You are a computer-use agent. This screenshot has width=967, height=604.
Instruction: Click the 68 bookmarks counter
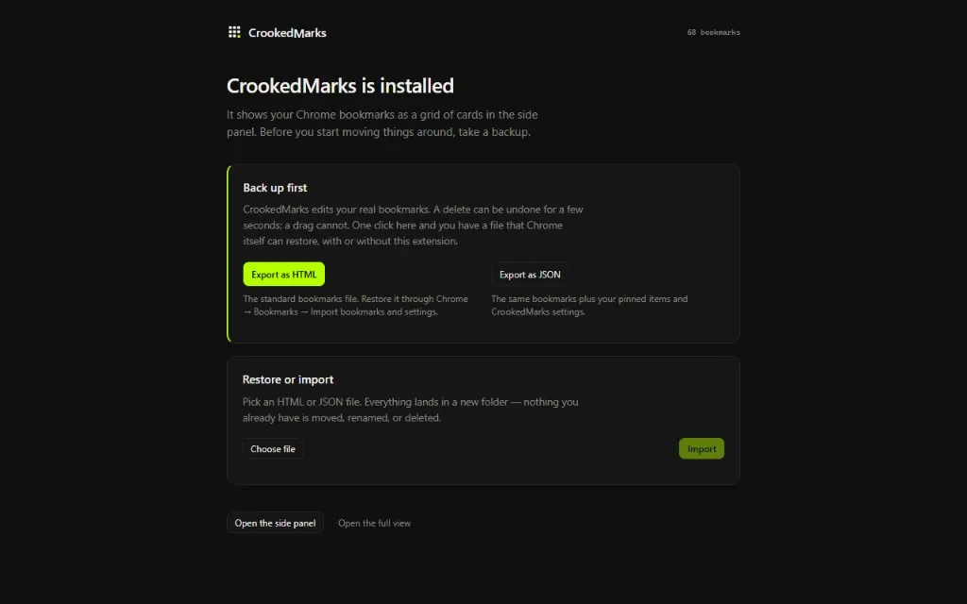(x=714, y=32)
